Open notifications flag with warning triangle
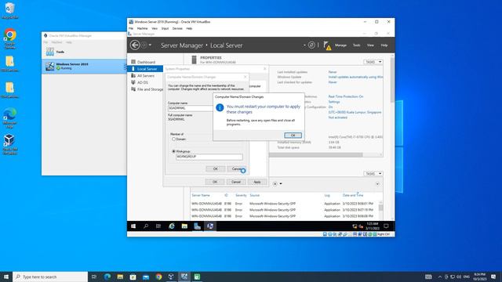 click(327, 45)
